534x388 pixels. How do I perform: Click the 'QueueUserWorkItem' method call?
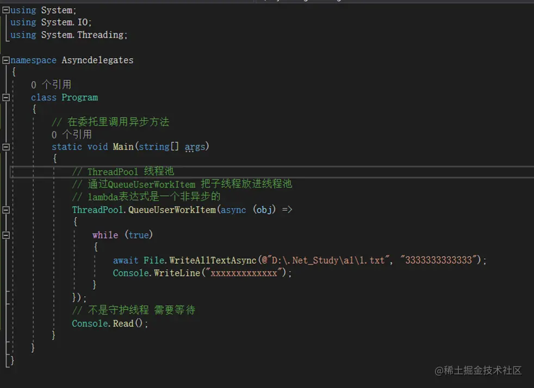point(172,210)
